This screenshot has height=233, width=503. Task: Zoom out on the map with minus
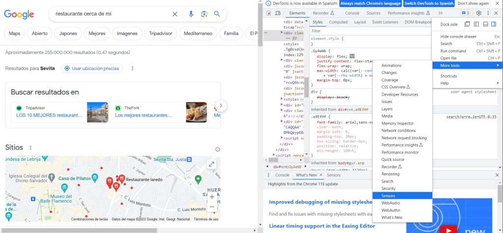point(212,207)
